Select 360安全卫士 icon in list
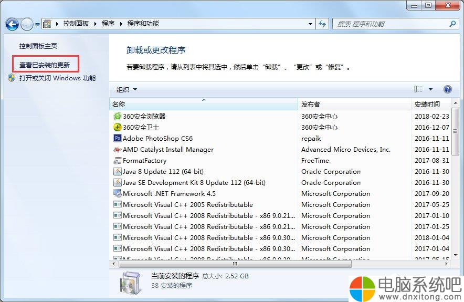This screenshot has width=464, height=302. coord(118,127)
